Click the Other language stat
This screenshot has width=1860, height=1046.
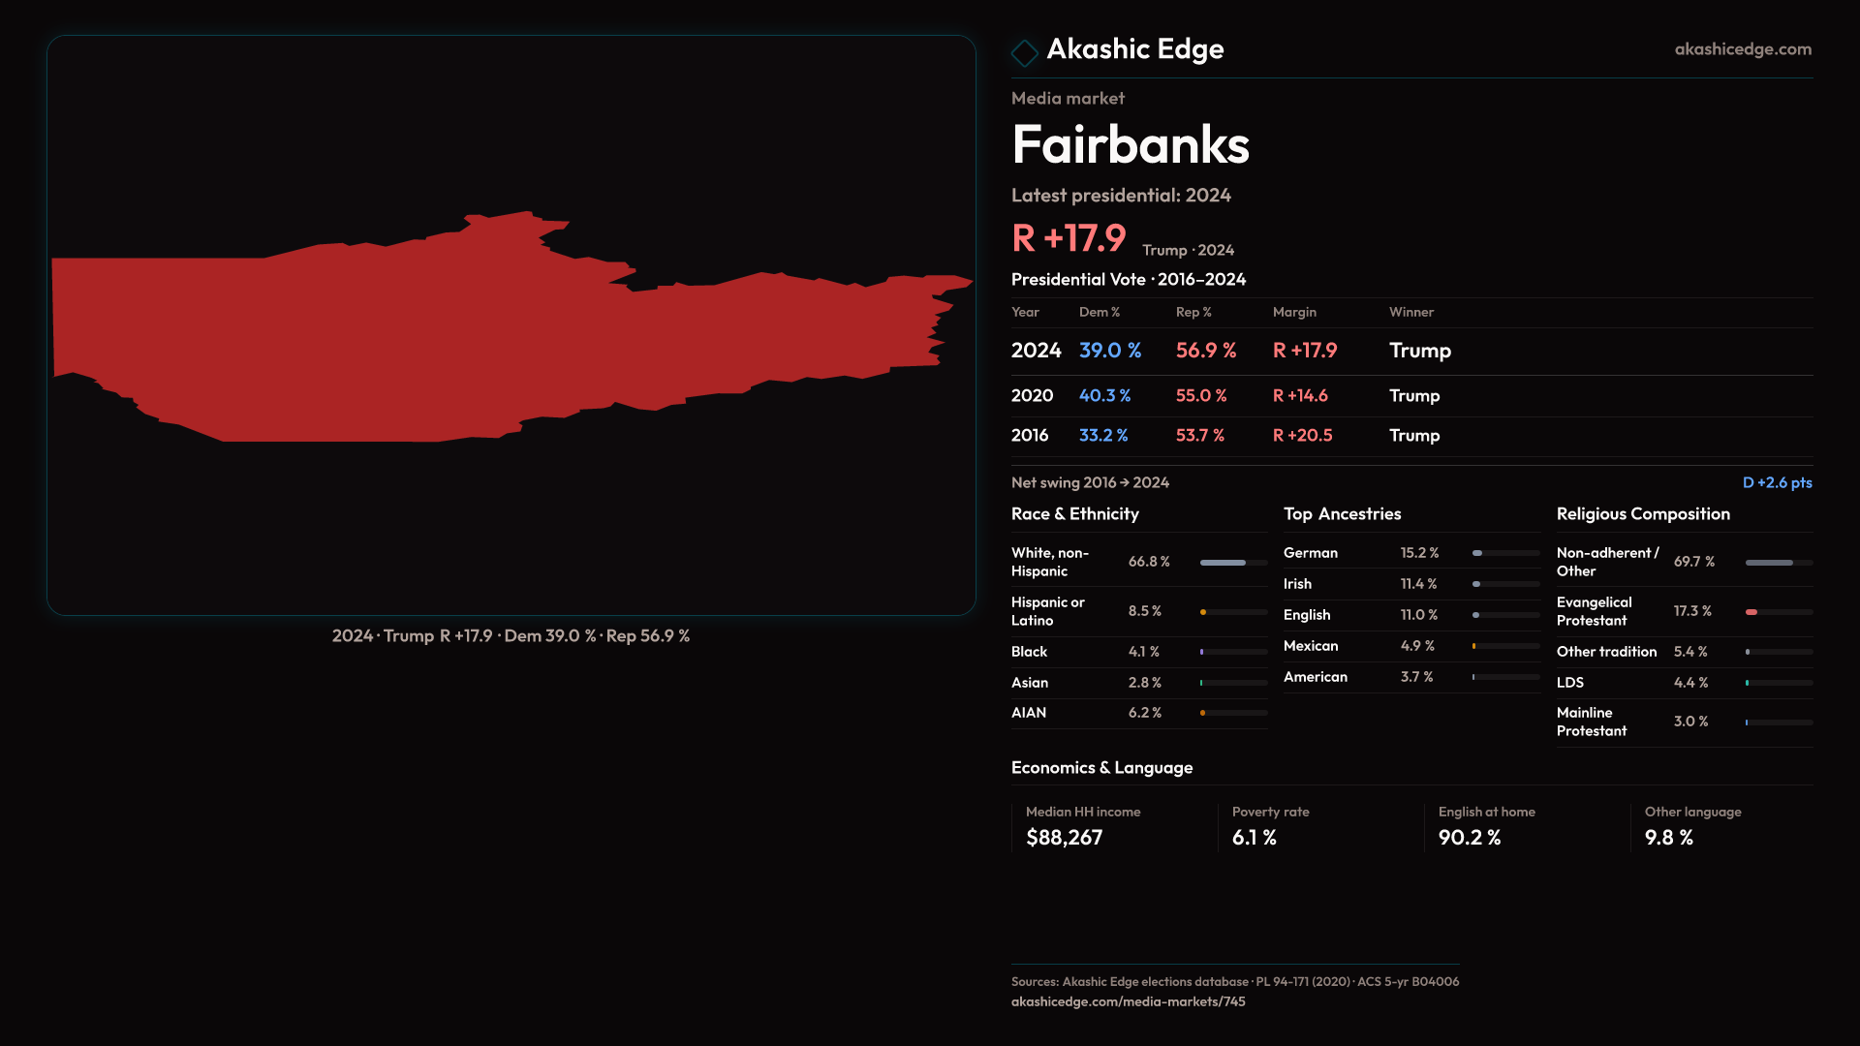click(1692, 826)
